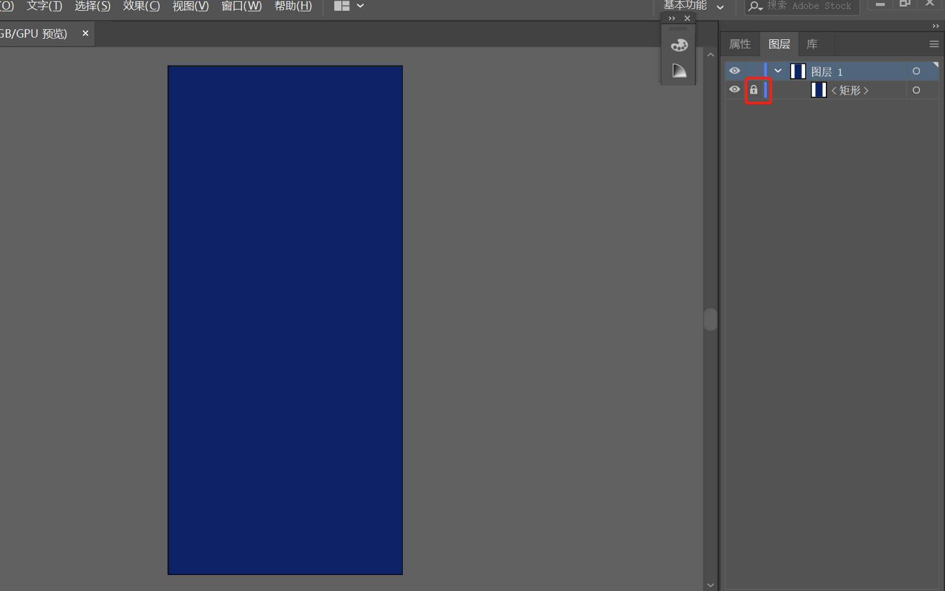Open the Color panel palette icon
This screenshot has height=591, width=945.
pos(679,45)
